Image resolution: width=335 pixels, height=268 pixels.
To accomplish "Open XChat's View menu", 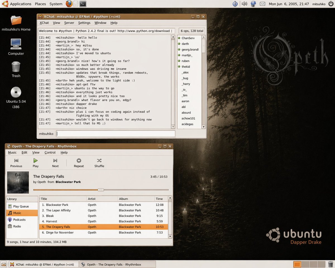I will (56, 23).
